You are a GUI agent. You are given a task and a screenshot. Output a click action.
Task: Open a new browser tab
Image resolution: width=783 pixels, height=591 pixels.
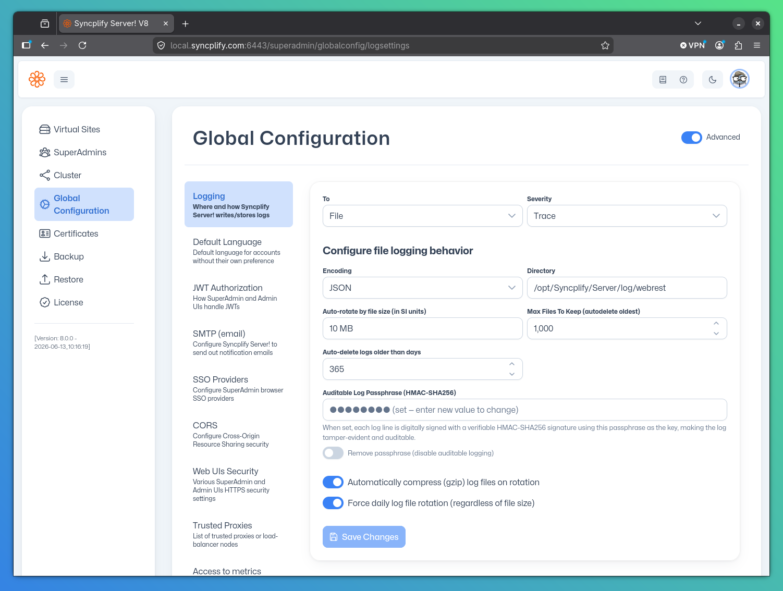pos(185,23)
